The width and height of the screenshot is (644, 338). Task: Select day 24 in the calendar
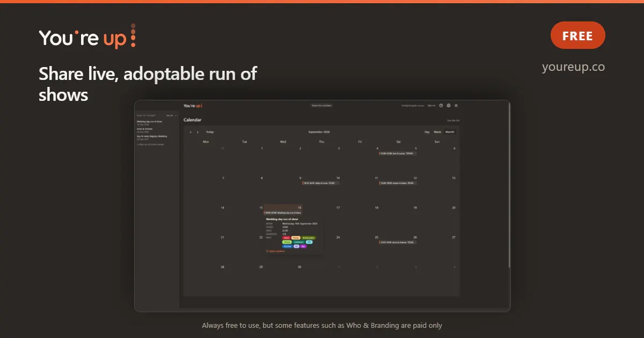[x=338, y=237]
